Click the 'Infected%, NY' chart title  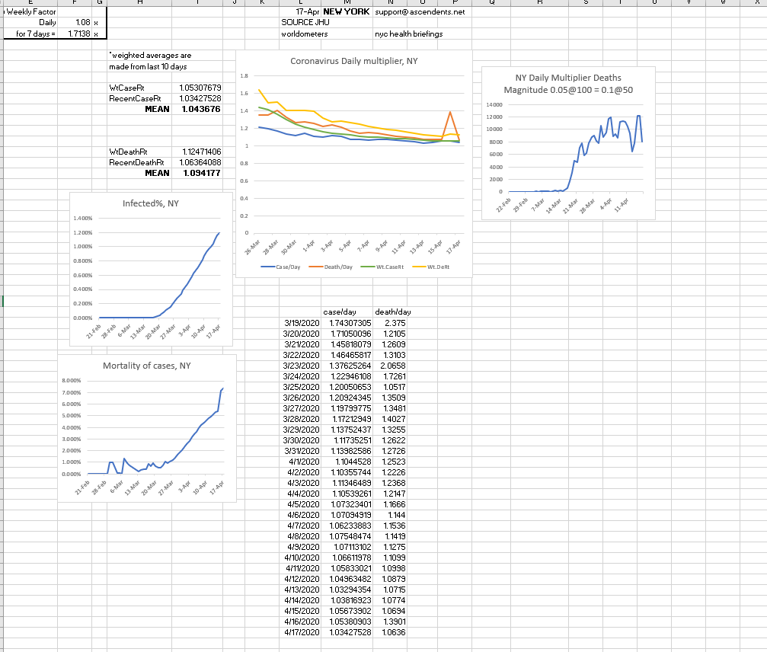[150, 203]
